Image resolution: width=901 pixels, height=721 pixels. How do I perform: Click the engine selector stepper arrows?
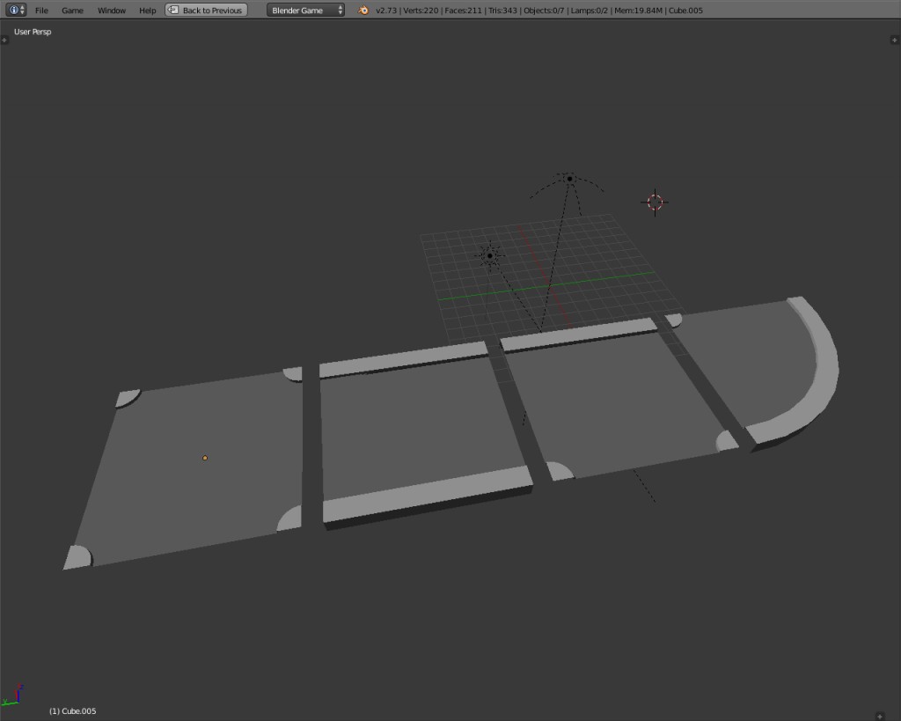(342, 11)
